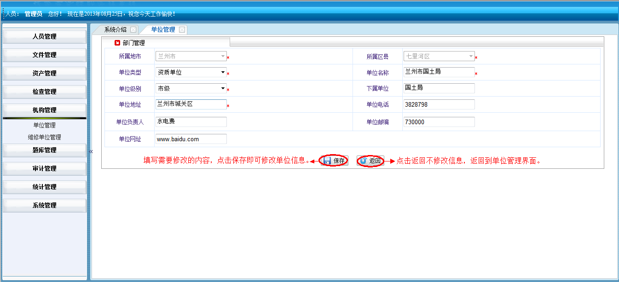Expand the 系统管理 sidebar menu

pyautogui.click(x=45, y=206)
